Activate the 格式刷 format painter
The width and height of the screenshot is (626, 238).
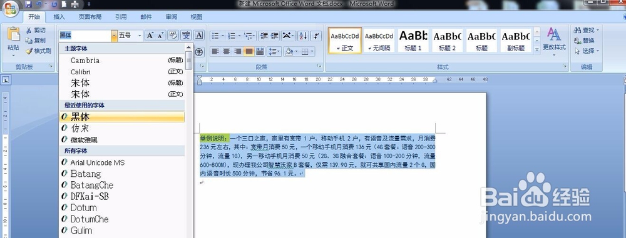38,51
